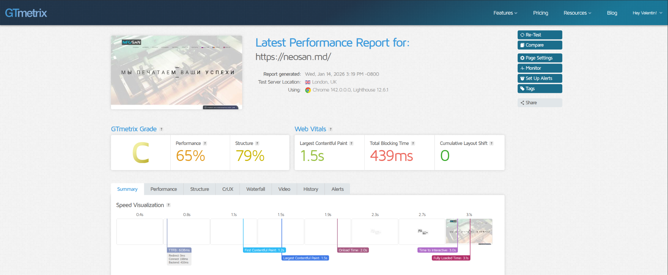This screenshot has height=275, width=668.
Task: Click the help icon beside GTmetrix Grade
Action: [x=161, y=129]
